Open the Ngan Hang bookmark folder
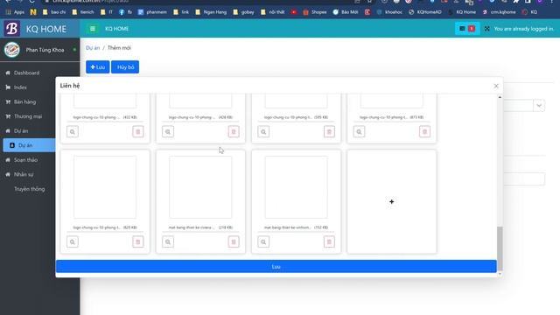This screenshot has width=560, height=315. point(211,12)
